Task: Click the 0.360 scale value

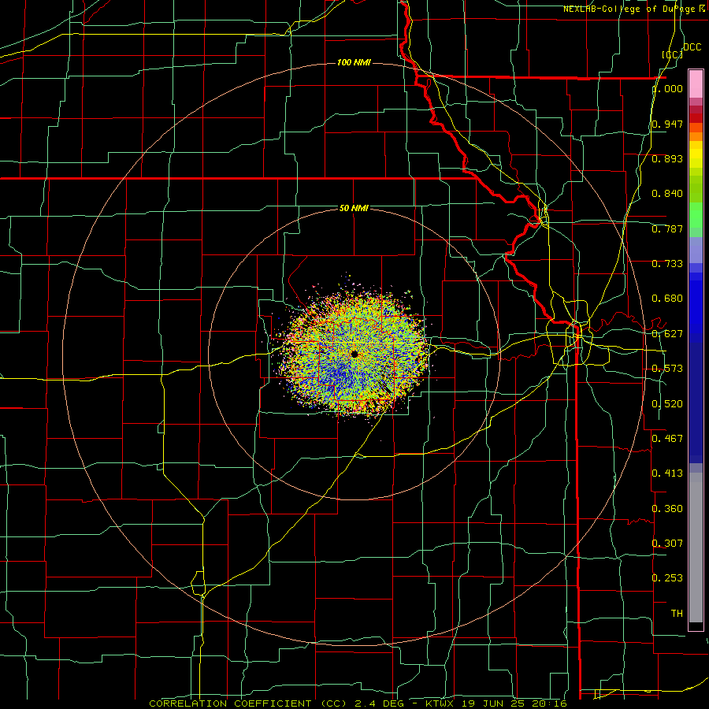Action: 667,509
